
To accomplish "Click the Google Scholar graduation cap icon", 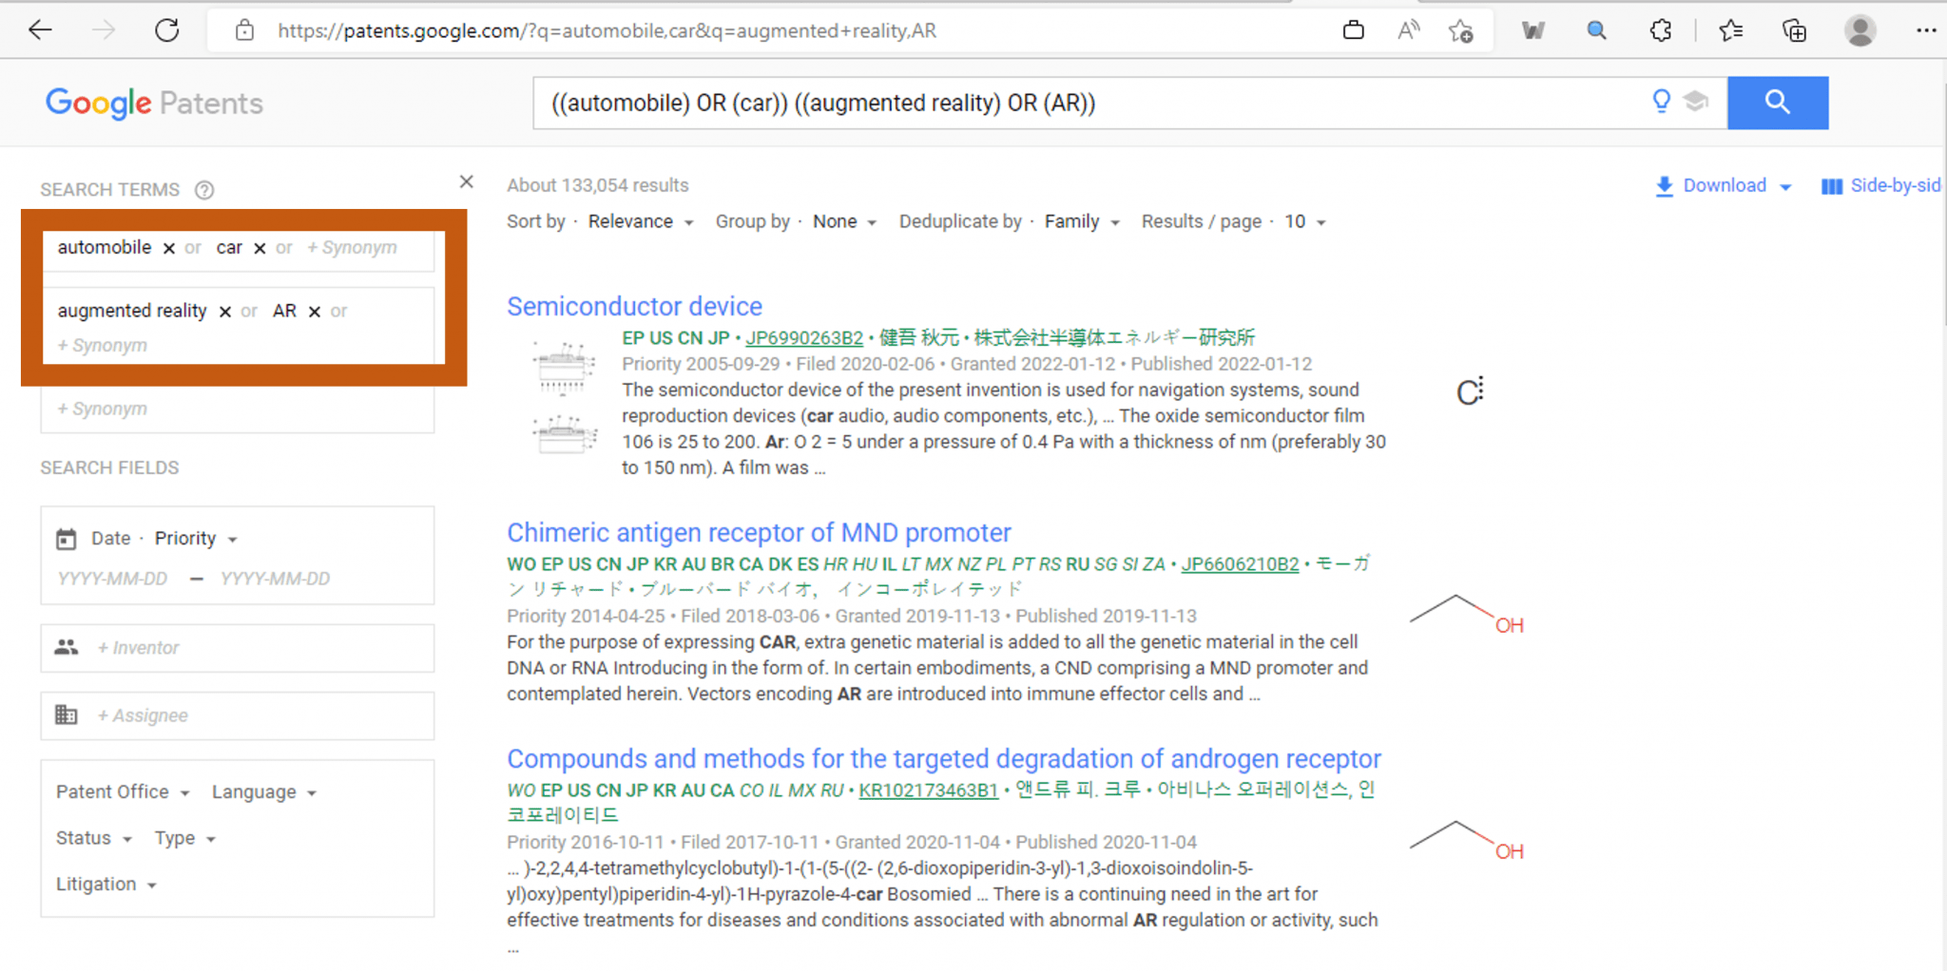I will click(1698, 101).
